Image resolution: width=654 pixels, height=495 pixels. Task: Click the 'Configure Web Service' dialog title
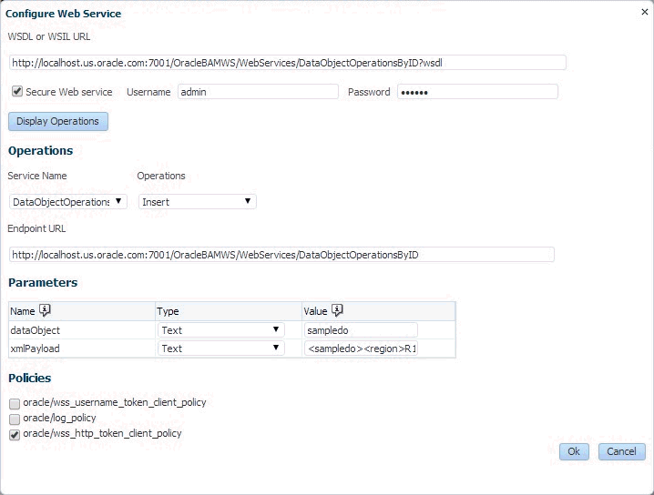(x=64, y=14)
